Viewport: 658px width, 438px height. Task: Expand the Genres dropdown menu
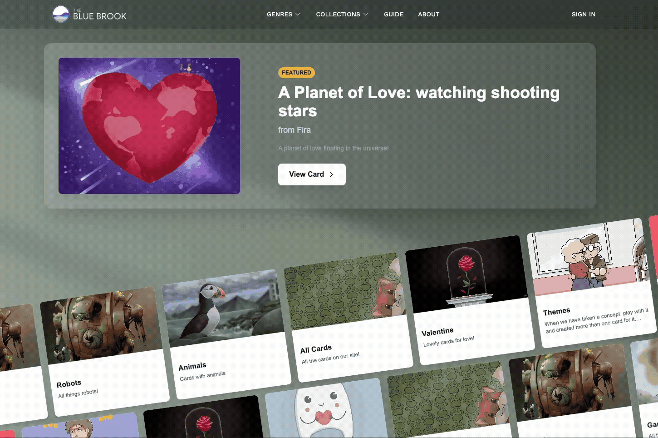[283, 15]
